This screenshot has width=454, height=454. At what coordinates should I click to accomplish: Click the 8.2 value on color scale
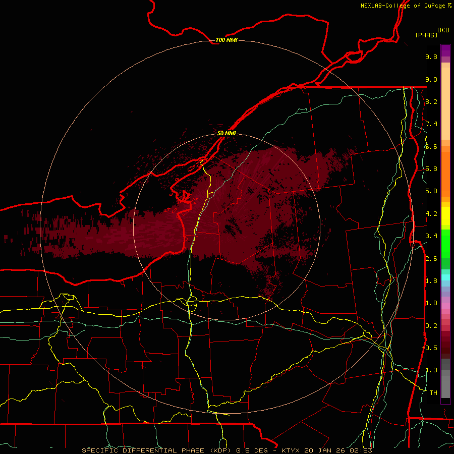(x=431, y=101)
